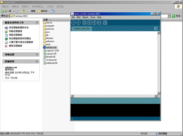Click E-mail this file link

pyautogui.click(x=21, y=42)
